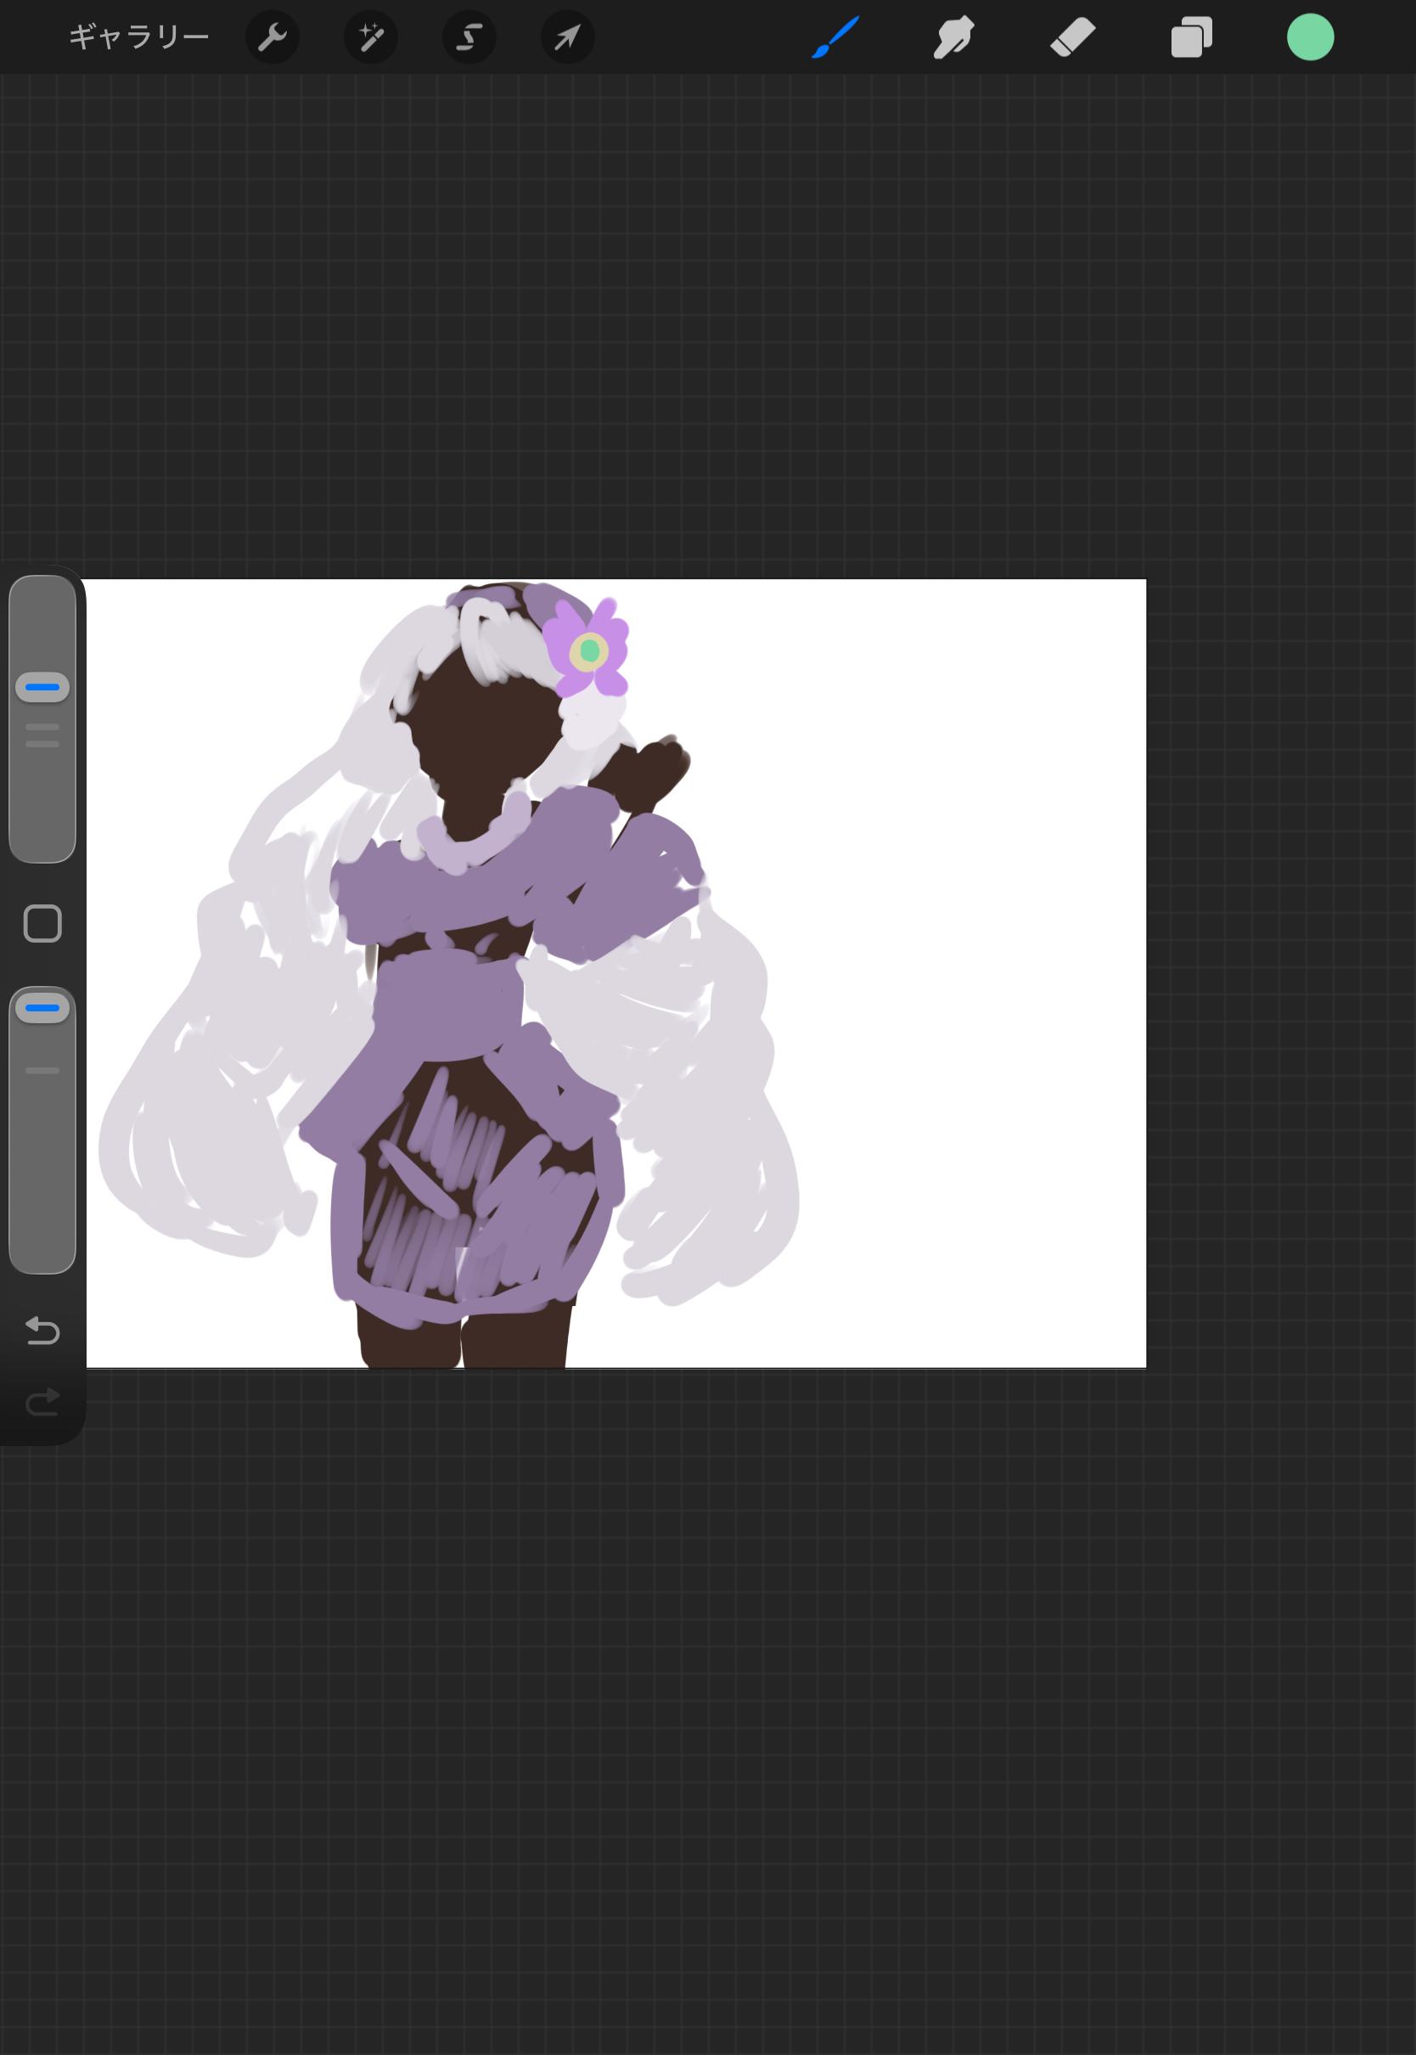Select the Eraser tool
1416x2055 pixels.
coord(1073,38)
